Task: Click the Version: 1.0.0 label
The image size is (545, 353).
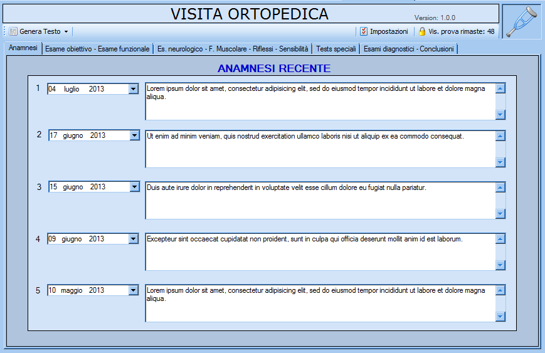Action: (x=435, y=18)
